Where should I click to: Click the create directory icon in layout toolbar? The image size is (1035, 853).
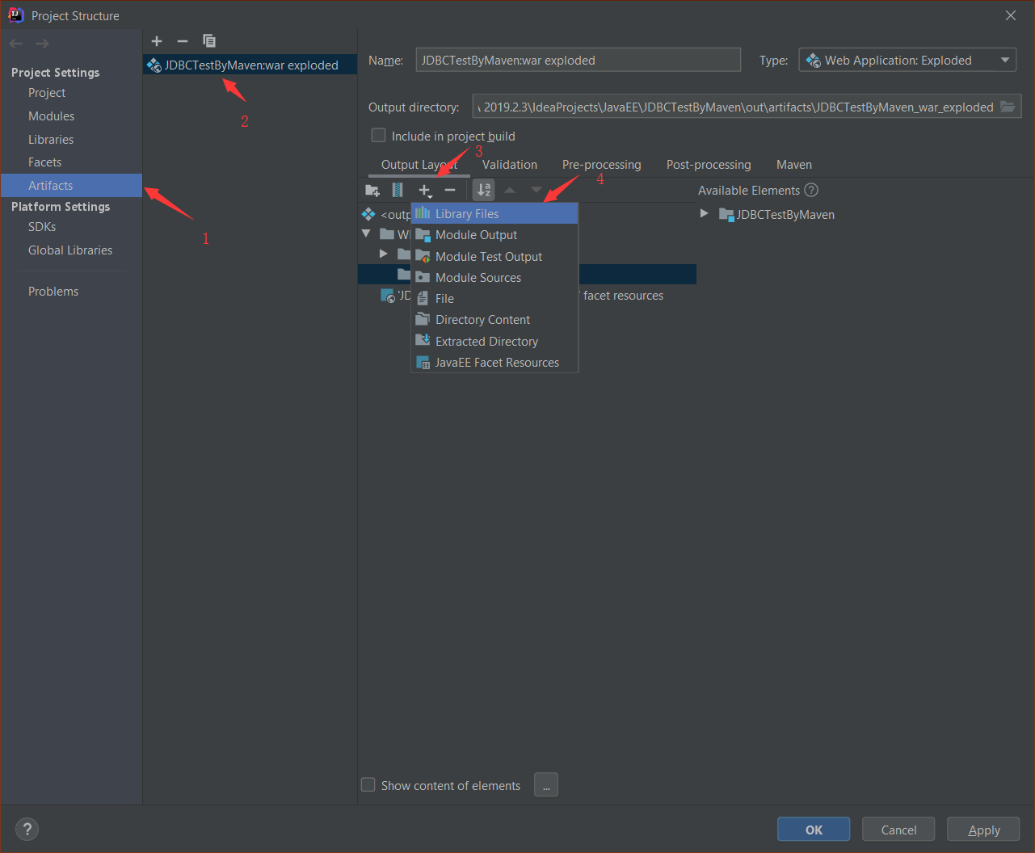point(372,190)
